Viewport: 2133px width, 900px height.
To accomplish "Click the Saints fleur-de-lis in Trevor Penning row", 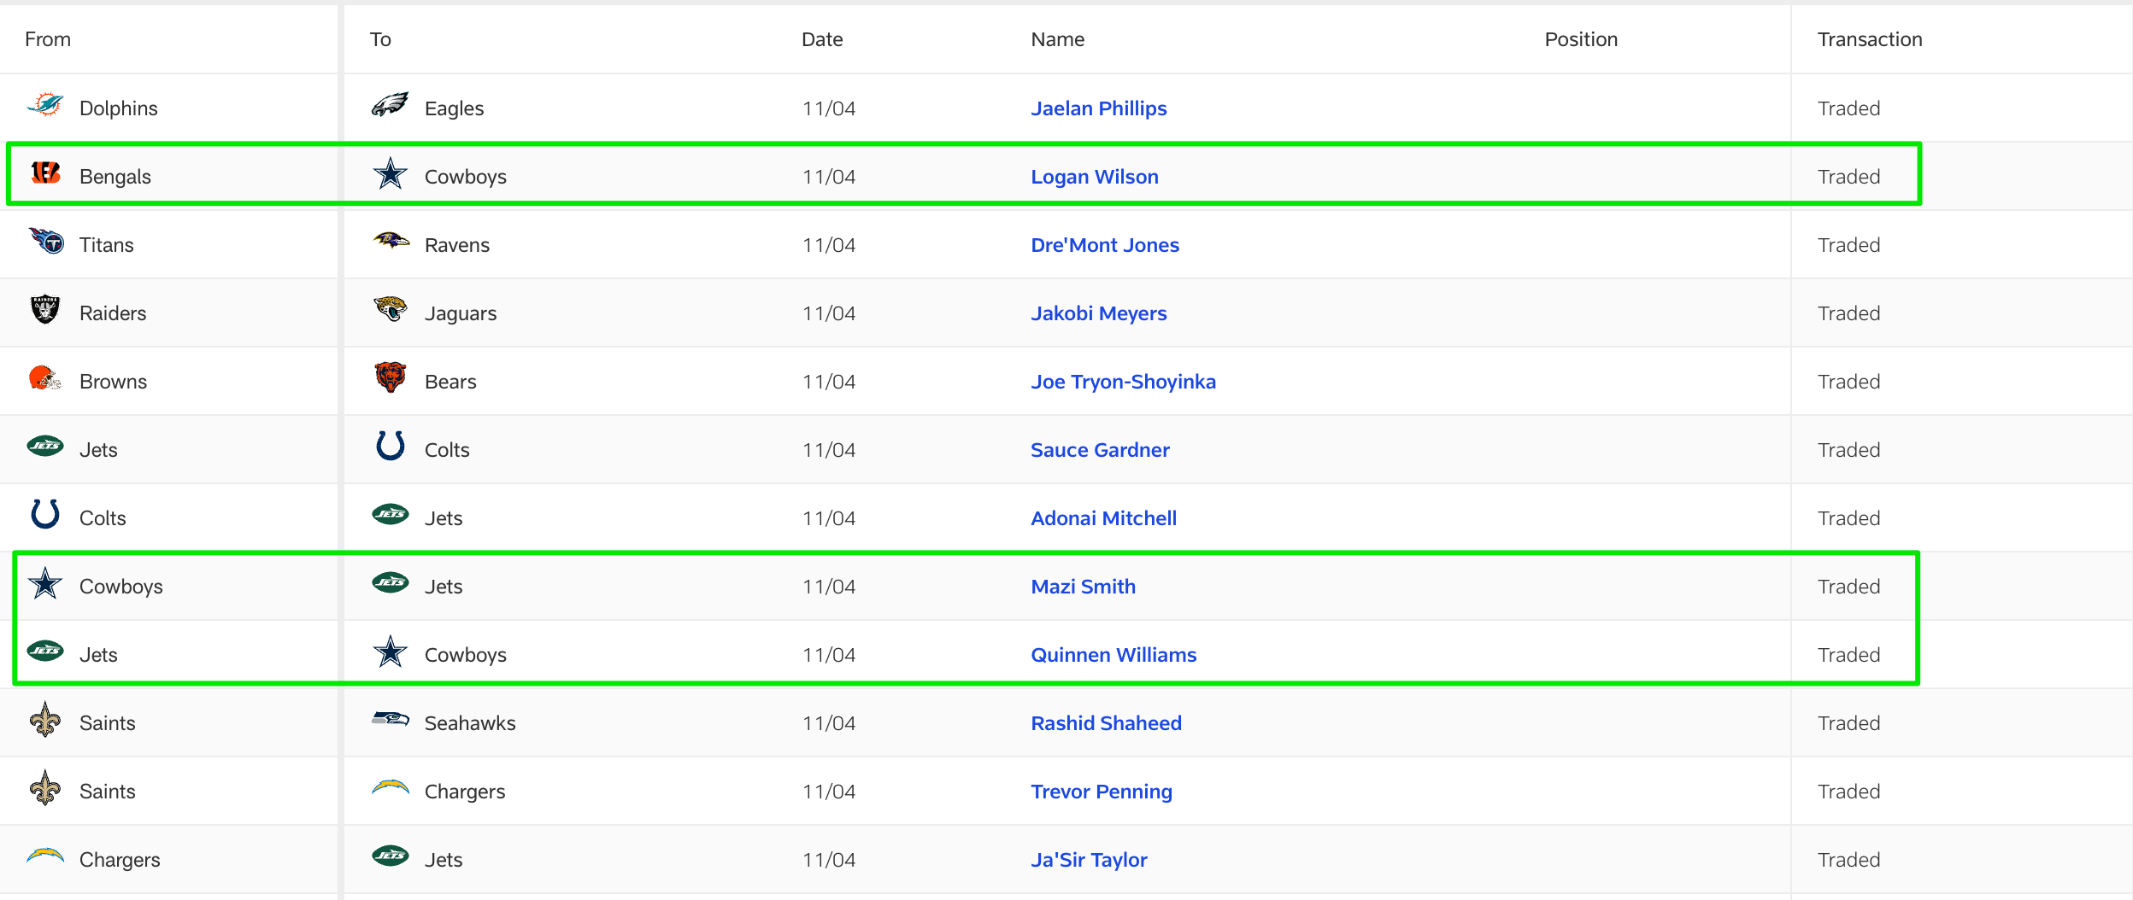I will [x=45, y=788].
